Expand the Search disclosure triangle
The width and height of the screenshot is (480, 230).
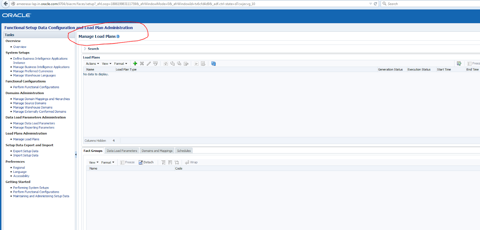coord(85,49)
